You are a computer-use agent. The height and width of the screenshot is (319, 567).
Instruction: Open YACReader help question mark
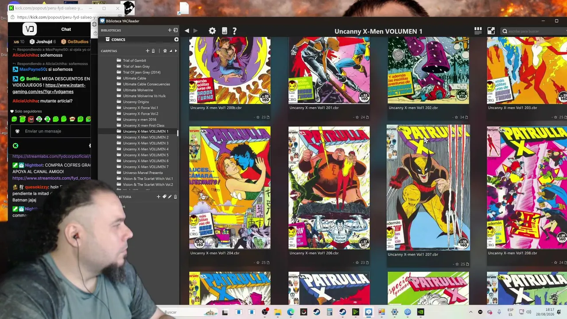coord(234,31)
